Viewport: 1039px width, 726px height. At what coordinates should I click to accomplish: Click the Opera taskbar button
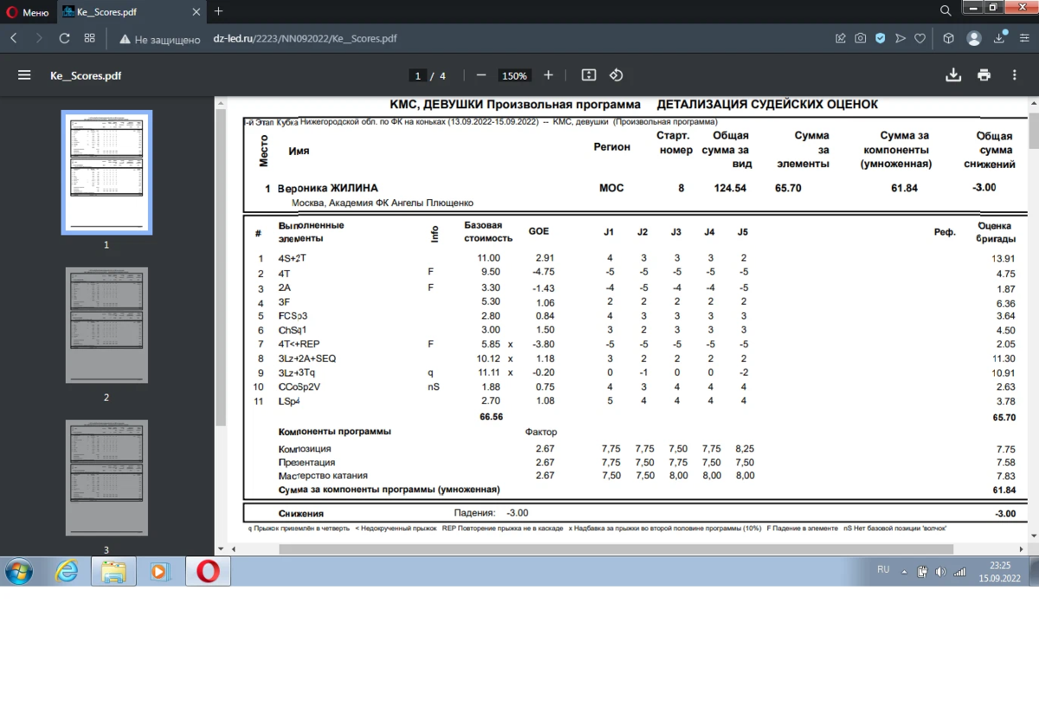(x=208, y=572)
